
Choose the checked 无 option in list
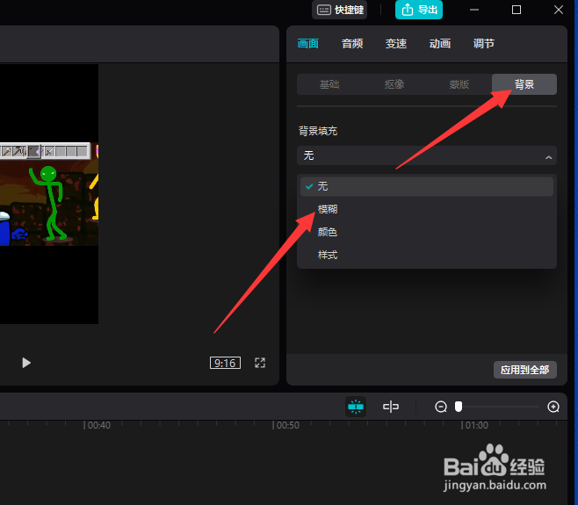coord(427,186)
